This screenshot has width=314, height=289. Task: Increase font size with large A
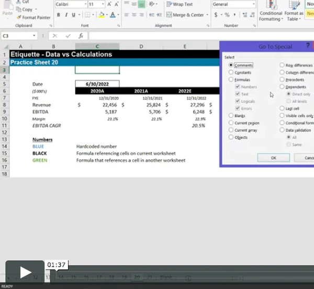point(109,4)
